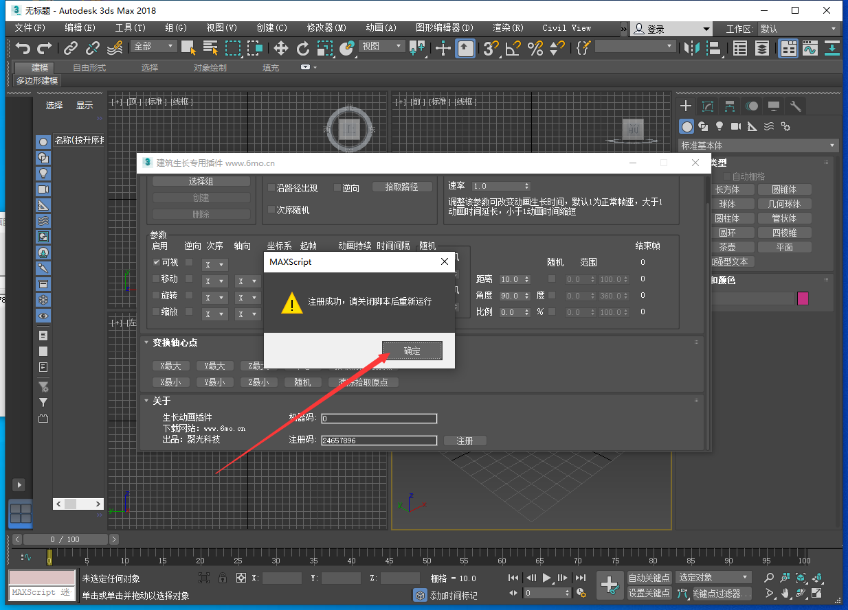Open the Curve Editor from toolbar
This screenshot has width=848, height=610.
[x=810, y=48]
